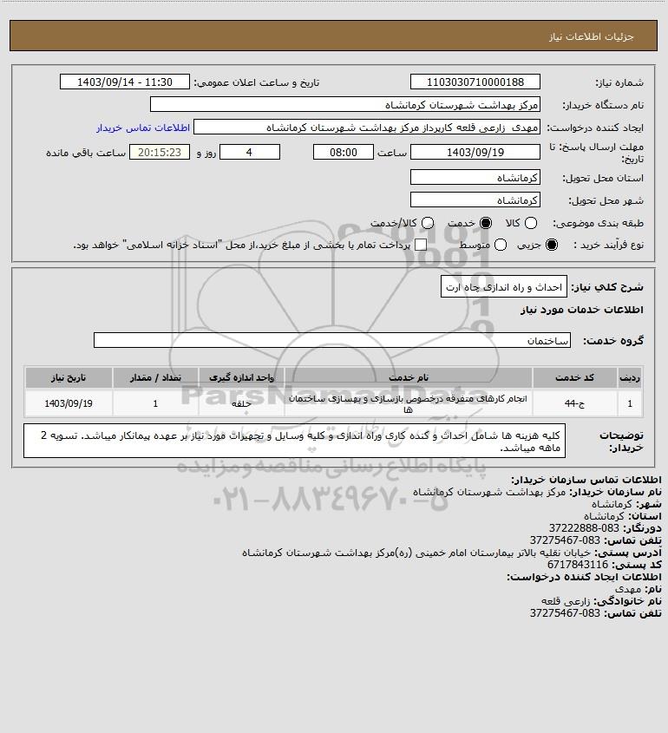Click the remaining days field showing 4
The width and height of the screenshot is (668, 733).
pyautogui.click(x=250, y=152)
